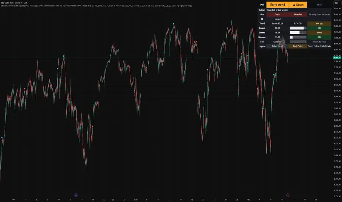The width and height of the screenshot is (342, 202).
Task: Click the 21 date label on time axis
Action: click(203, 199)
